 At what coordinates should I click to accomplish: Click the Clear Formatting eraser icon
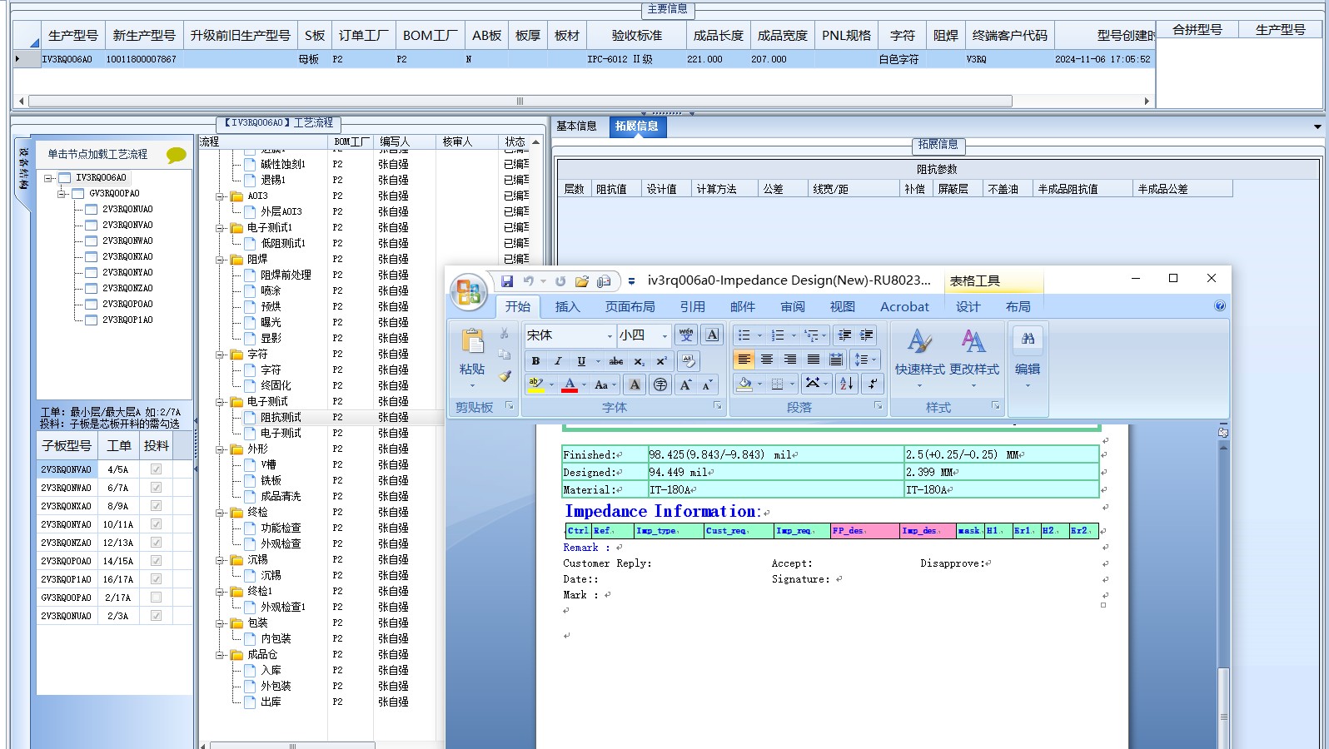click(x=688, y=361)
